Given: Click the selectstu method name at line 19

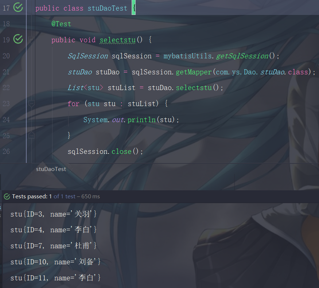Looking at the screenshot, I should [x=118, y=40].
